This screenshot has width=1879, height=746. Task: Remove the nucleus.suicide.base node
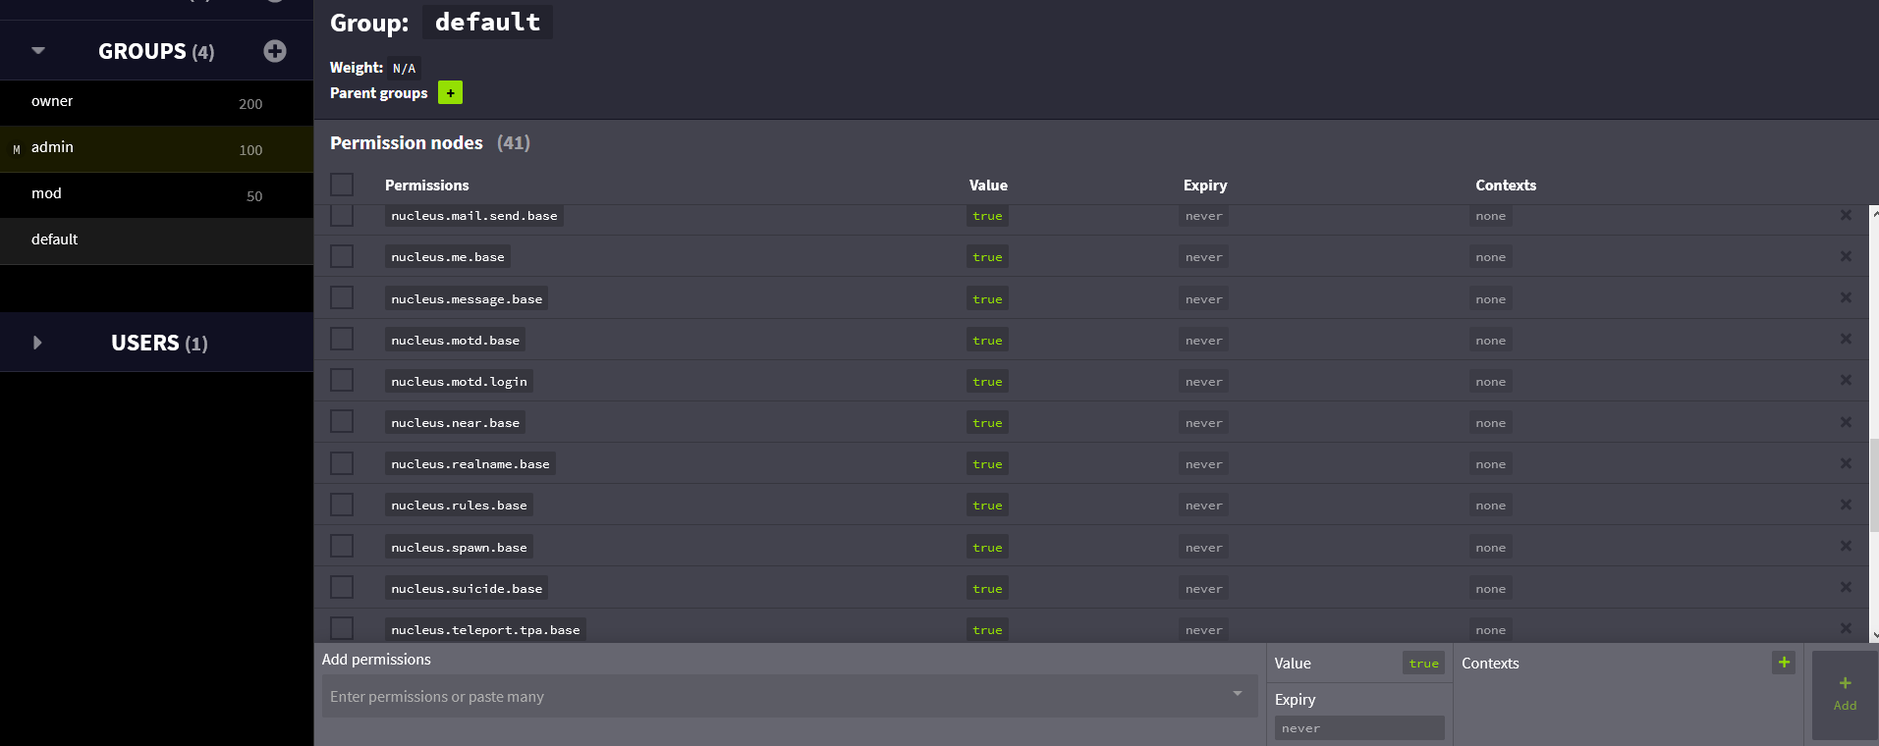[1846, 587]
